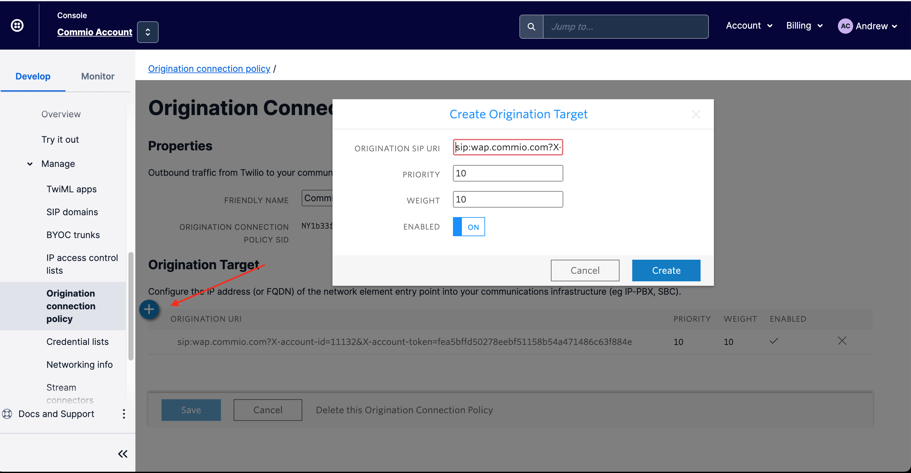Click the row's weight value 10
This screenshot has height=473, width=911.
click(x=728, y=342)
